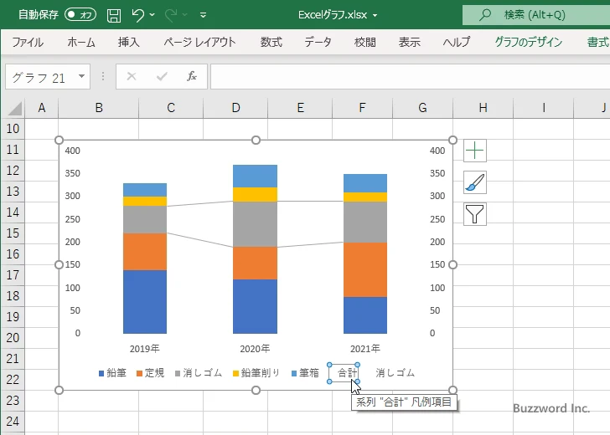Viewport: 610px width, 435px height.
Task: Click the gray 消しゴム legend entry with square
Action: (199, 373)
